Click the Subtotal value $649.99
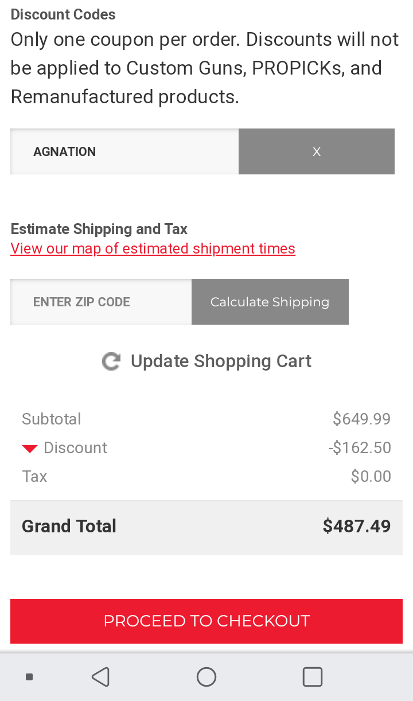Screen dimensions: 413x701 tap(362, 419)
